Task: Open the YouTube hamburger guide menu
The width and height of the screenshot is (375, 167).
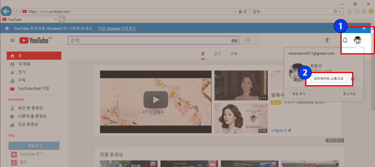Action: point(12,41)
